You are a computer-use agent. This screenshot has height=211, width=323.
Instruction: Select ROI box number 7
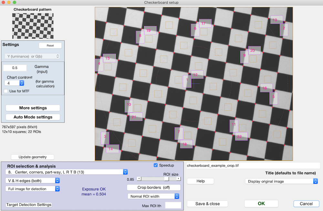coord(179,134)
